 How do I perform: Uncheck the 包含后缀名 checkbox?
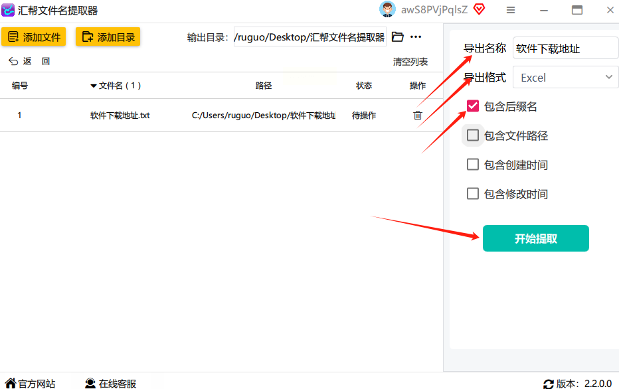pos(472,106)
